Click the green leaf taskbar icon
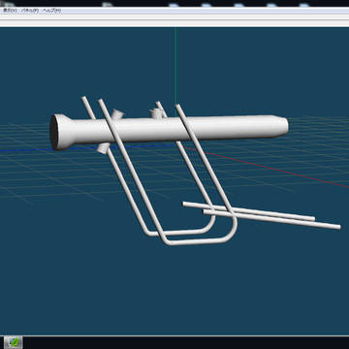The width and height of the screenshot is (349, 349). [14, 342]
